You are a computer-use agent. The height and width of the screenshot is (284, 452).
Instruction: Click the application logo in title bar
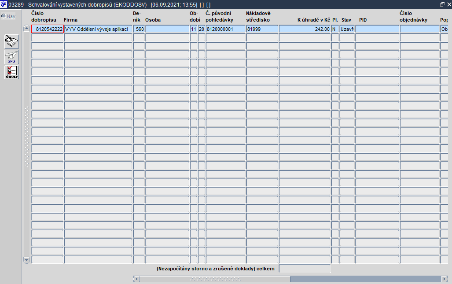[4, 4]
